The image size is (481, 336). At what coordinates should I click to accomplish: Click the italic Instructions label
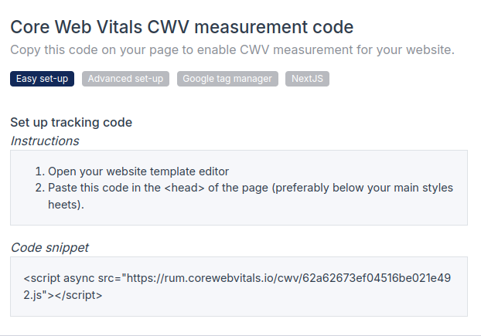point(45,141)
